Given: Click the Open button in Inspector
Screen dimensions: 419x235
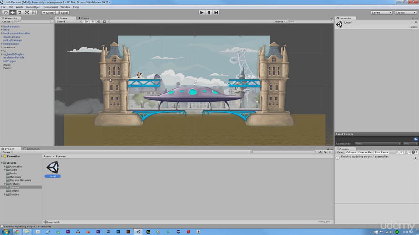Looking at the screenshot, I should [x=413, y=27].
